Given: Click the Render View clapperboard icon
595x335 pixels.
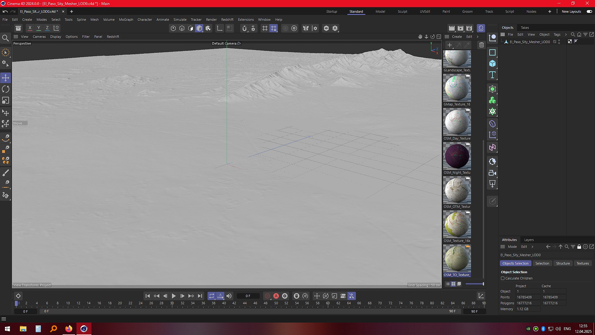Looking at the screenshot, I should point(452,28).
